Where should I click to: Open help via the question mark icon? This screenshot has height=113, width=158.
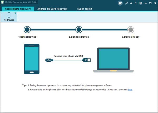(x=136, y=3)
